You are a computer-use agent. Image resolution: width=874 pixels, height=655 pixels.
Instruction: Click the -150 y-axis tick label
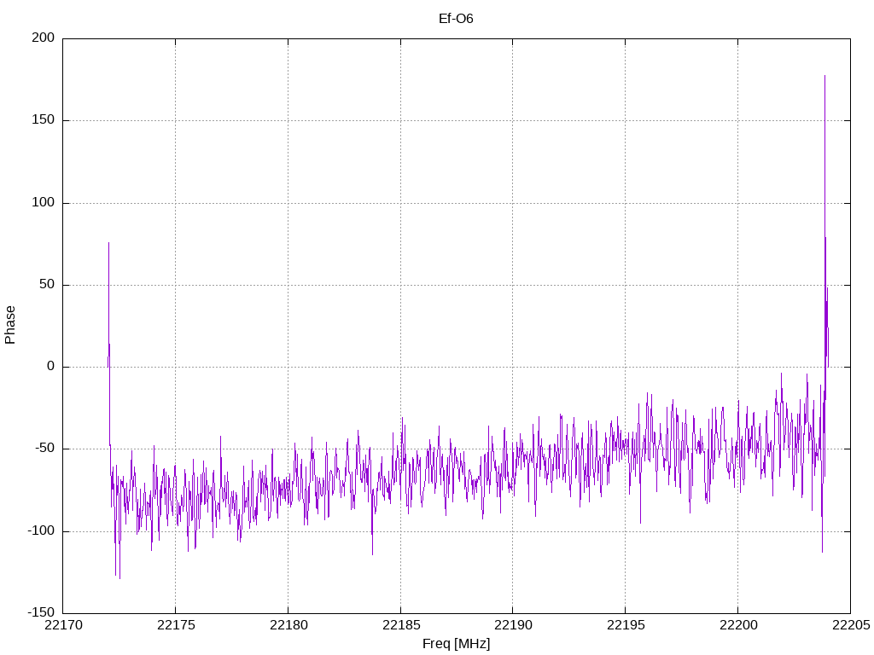click(x=39, y=613)
